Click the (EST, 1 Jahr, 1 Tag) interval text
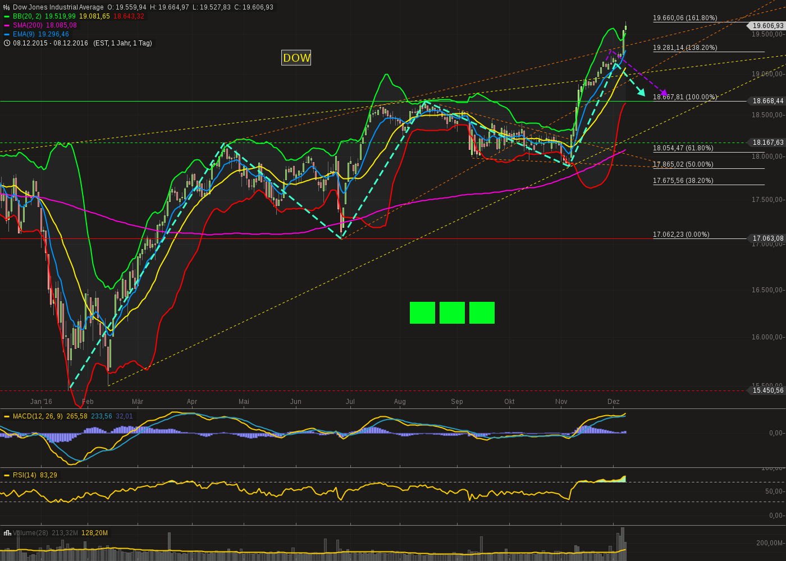Screen dimensions: 786x561 click(x=122, y=43)
